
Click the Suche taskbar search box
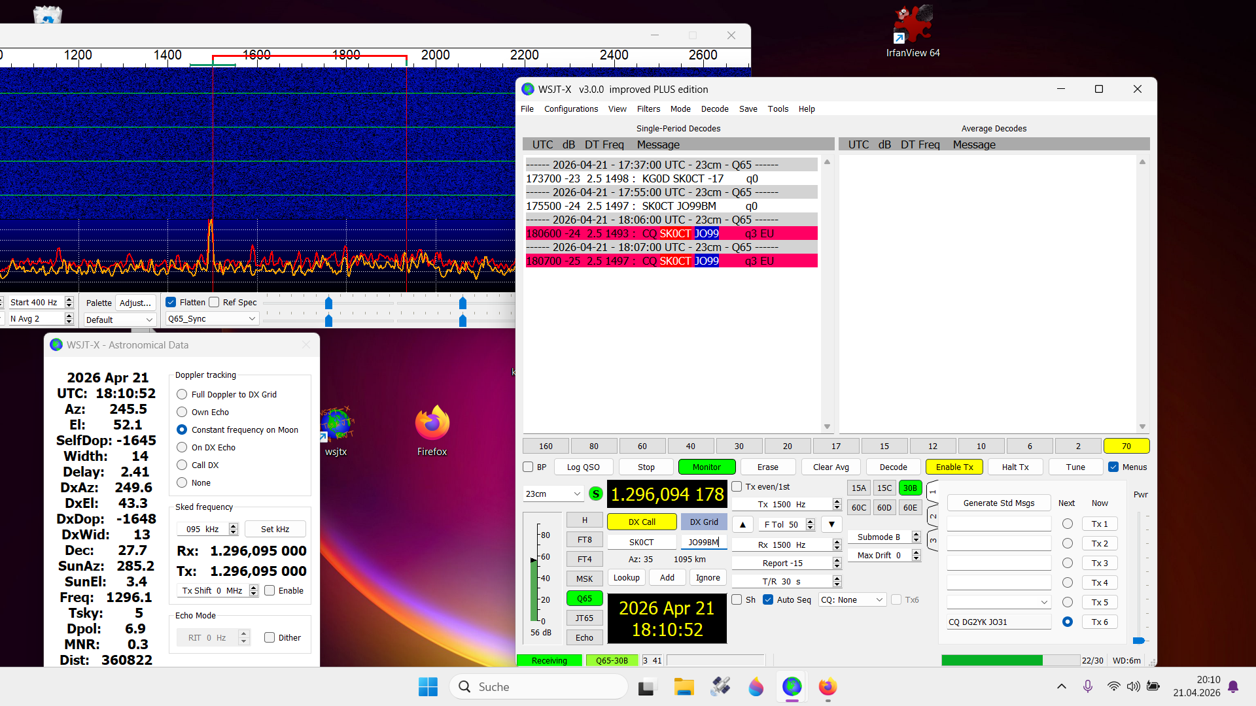click(538, 686)
